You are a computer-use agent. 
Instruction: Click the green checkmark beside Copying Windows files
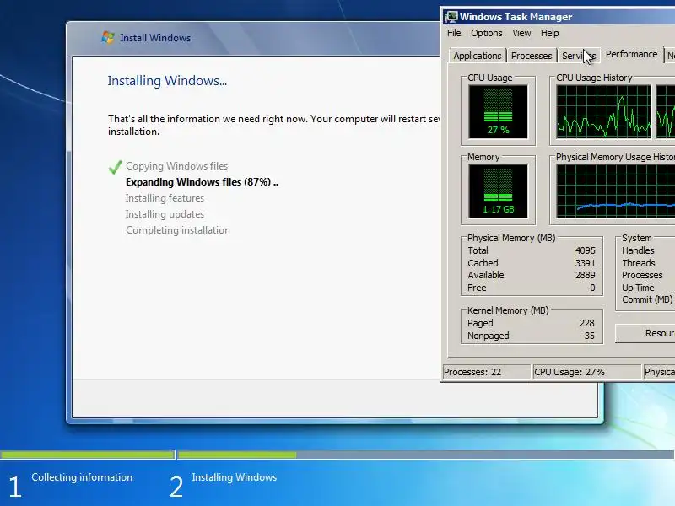(x=115, y=166)
